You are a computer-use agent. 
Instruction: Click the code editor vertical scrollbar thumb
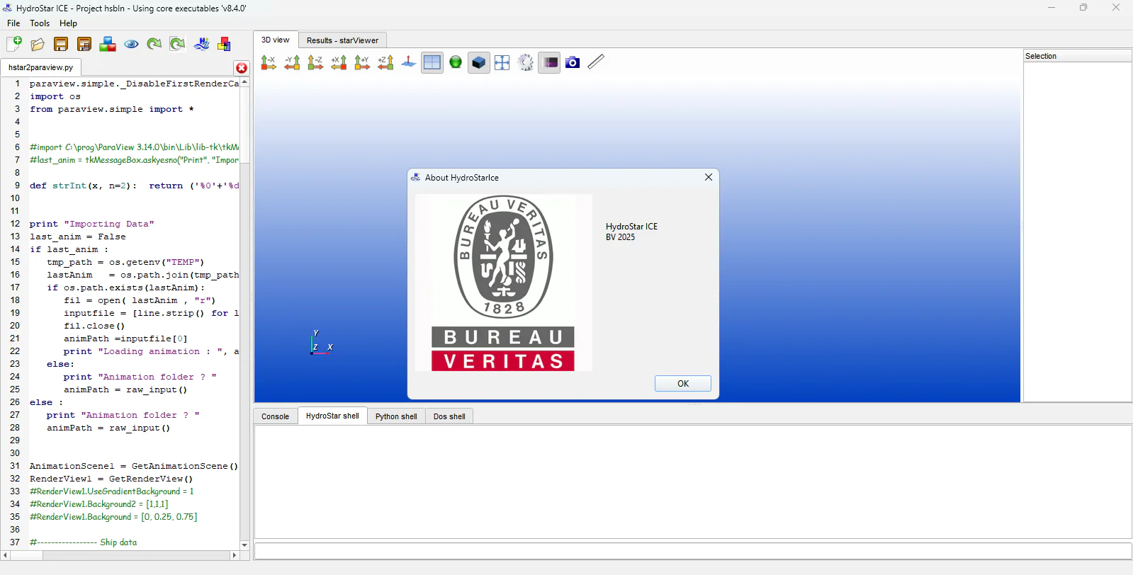(x=244, y=125)
